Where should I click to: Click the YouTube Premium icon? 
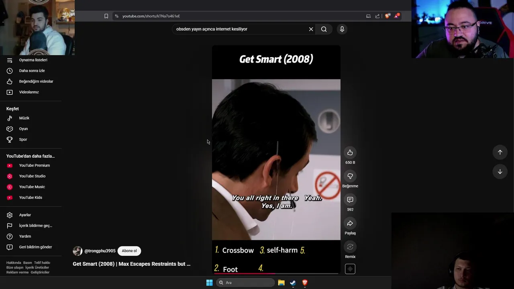click(10, 165)
